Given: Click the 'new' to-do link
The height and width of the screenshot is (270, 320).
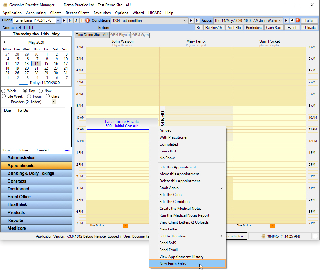Looking at the screenshot, I should point(67,150).
